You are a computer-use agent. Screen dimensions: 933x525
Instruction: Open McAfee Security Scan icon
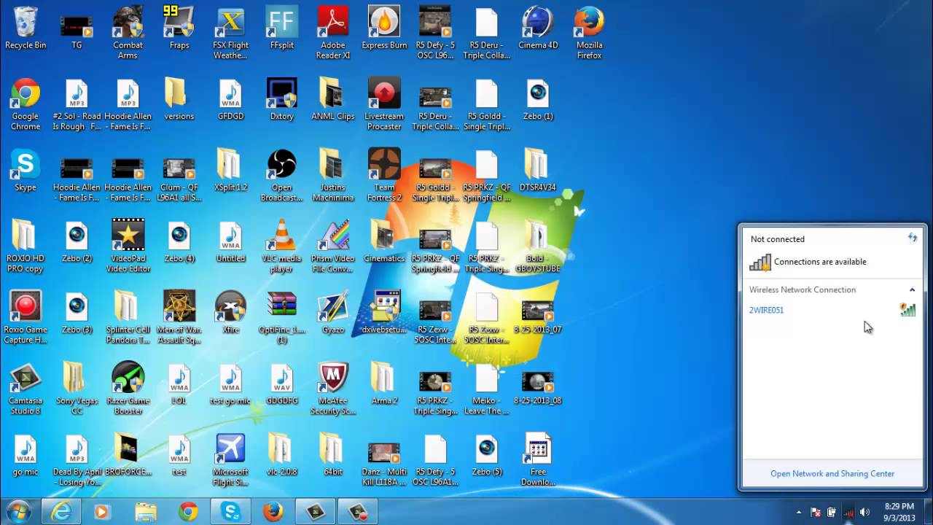coord(333,389)
